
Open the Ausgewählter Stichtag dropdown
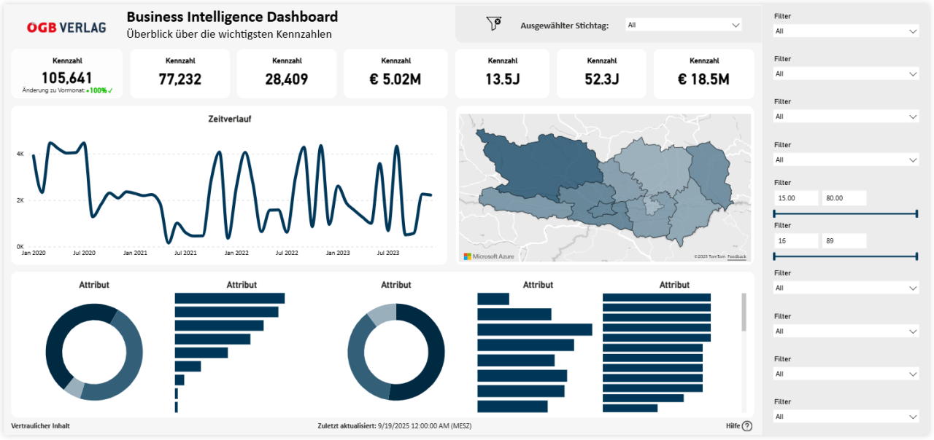(683, 25)
